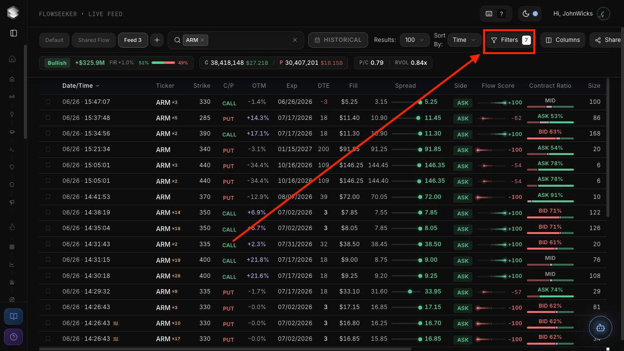Click the Share button
Image resolution: width=624 pixels, height=351 pixels.
coord(607,40)
